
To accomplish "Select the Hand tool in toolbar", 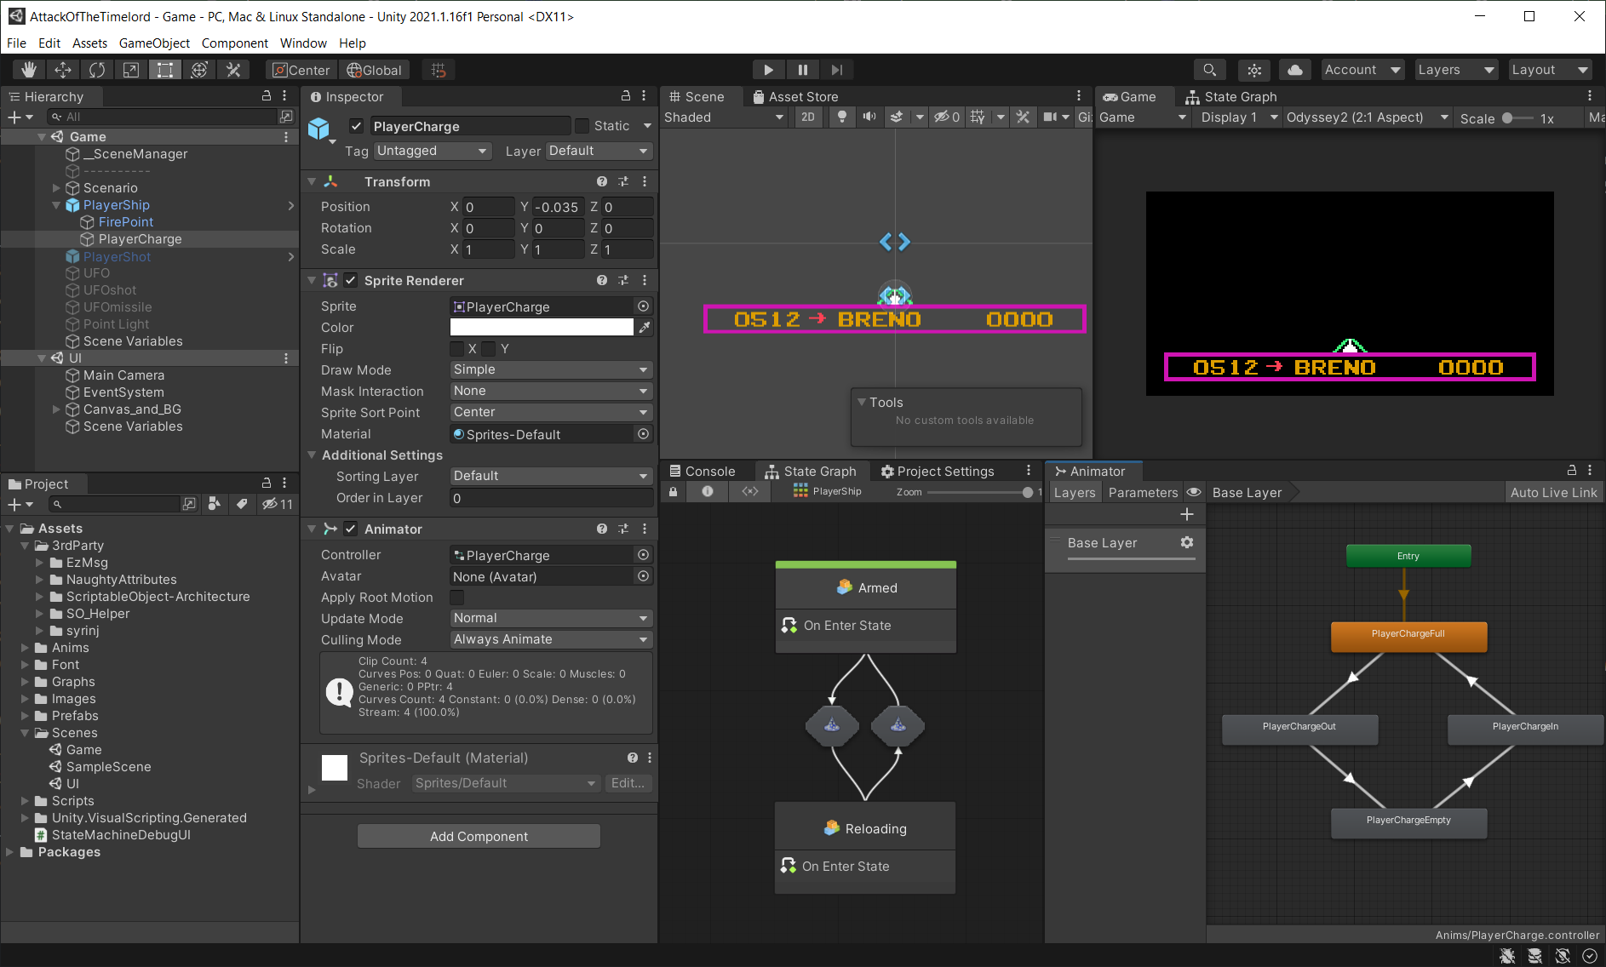I will click(x=29, y=70).
